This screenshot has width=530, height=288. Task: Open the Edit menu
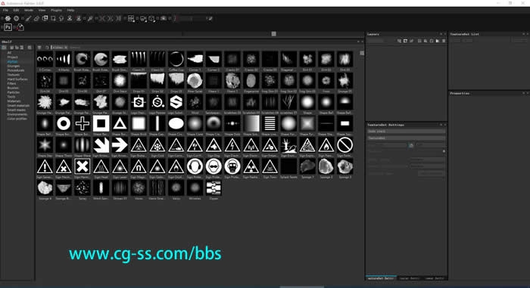[16, 10]
